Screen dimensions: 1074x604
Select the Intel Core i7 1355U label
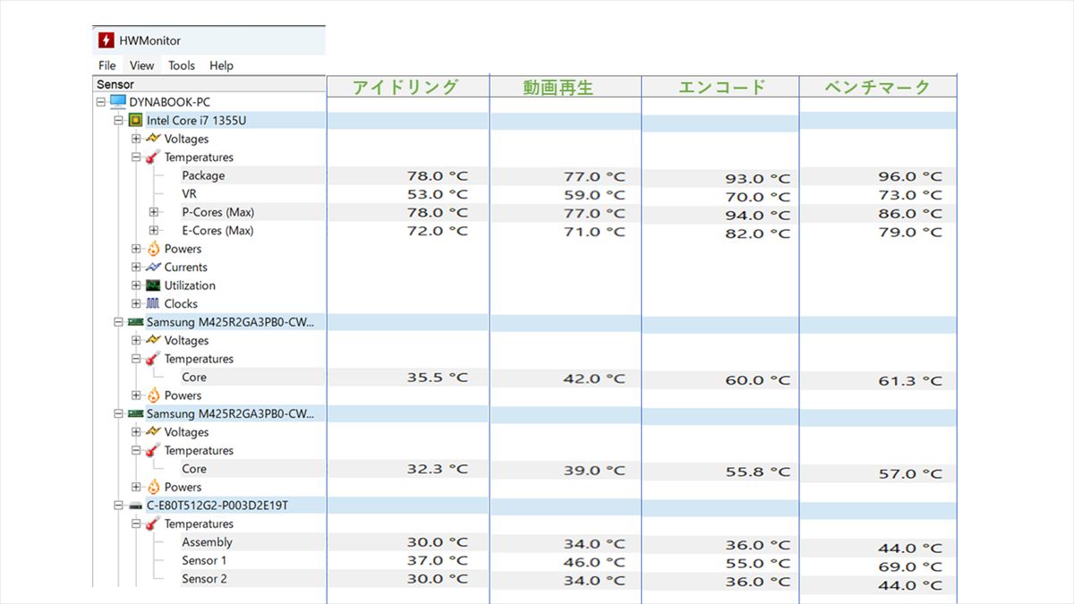pos(196,121)
